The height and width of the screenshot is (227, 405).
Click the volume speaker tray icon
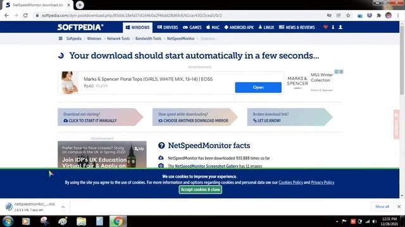tap(375, 221)
